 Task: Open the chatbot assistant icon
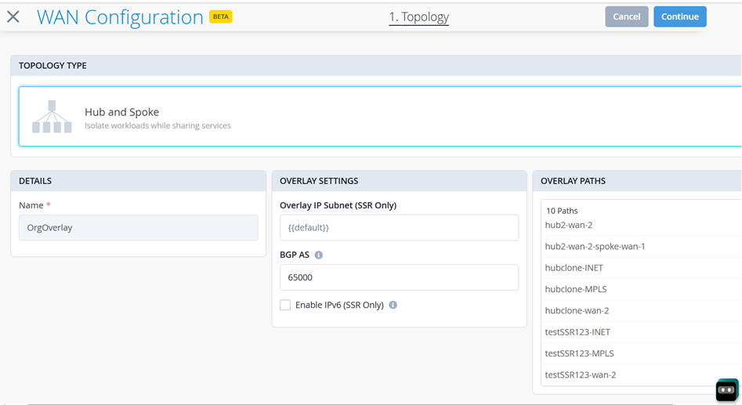727,390
